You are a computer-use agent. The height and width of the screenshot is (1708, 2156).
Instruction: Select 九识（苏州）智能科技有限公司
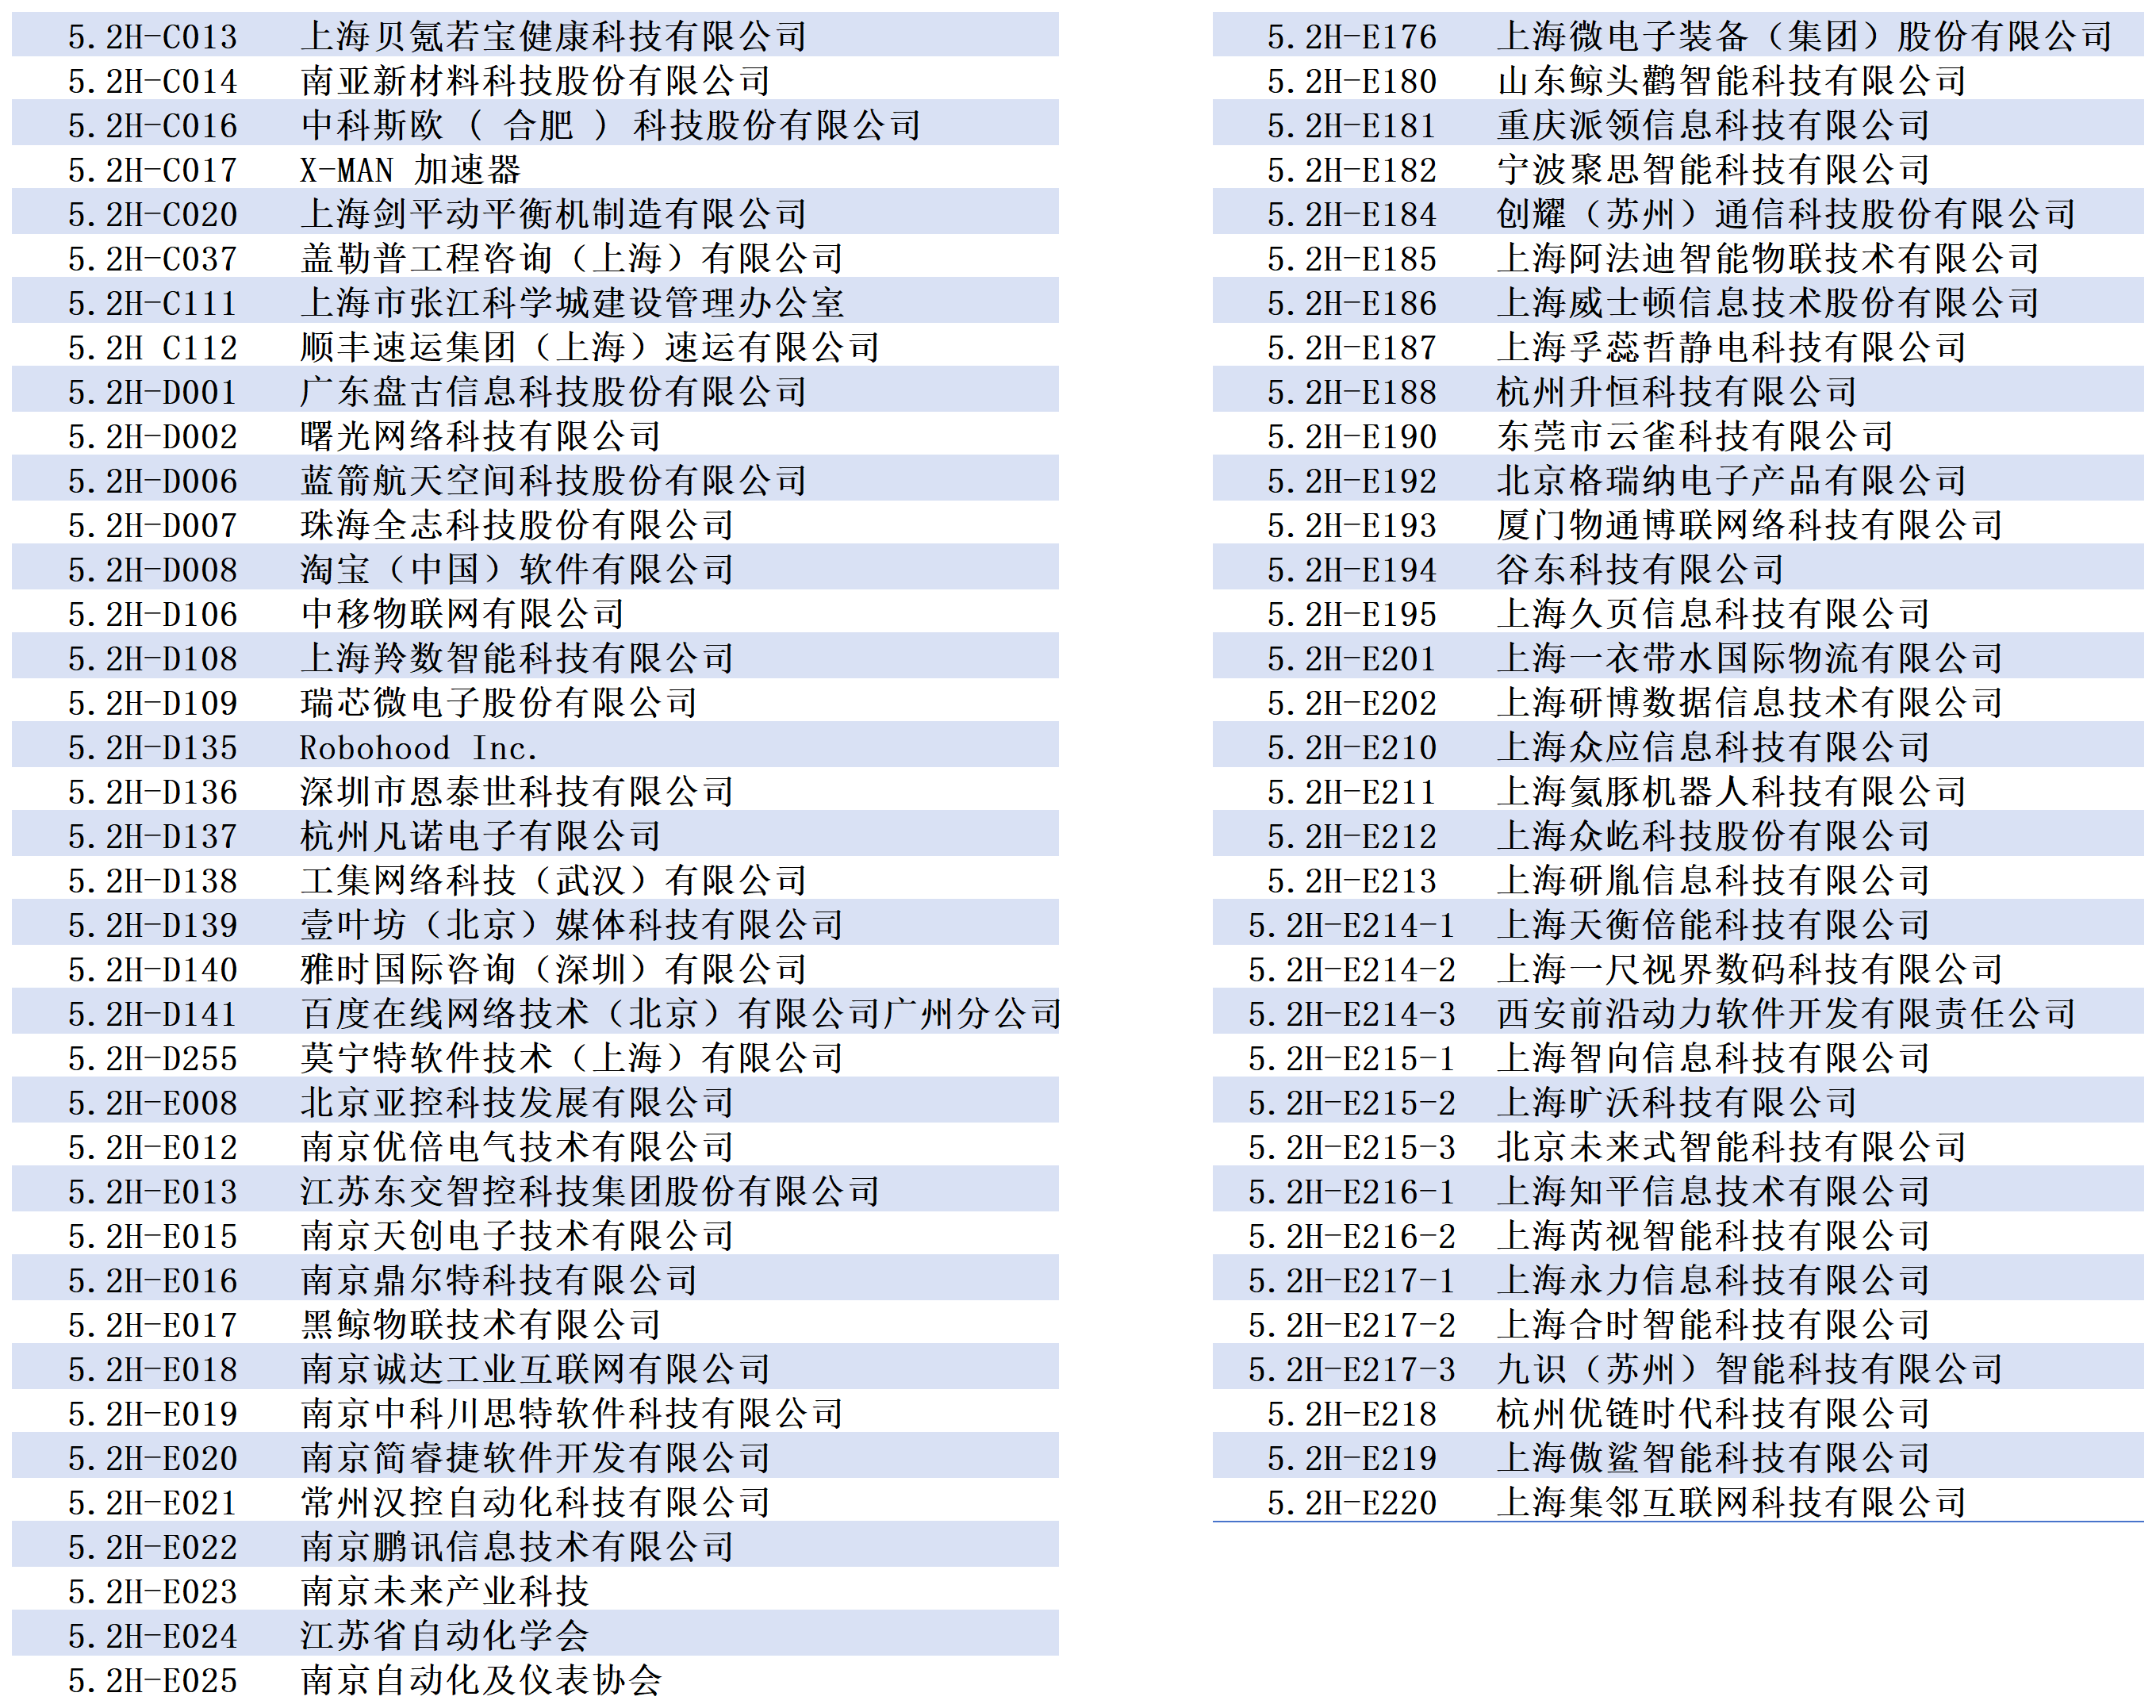click(x=1749, y=1369)
